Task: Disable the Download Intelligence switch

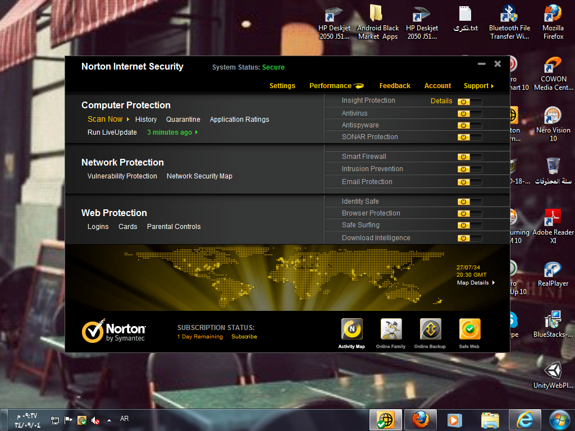Action: click(470, 238)
